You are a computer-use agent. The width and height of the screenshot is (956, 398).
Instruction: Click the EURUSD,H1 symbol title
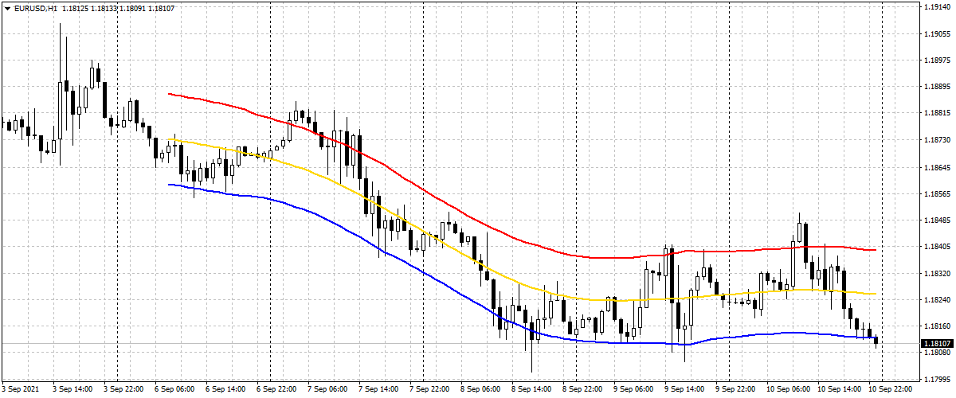pyautogui.click(x=34, y=7)
